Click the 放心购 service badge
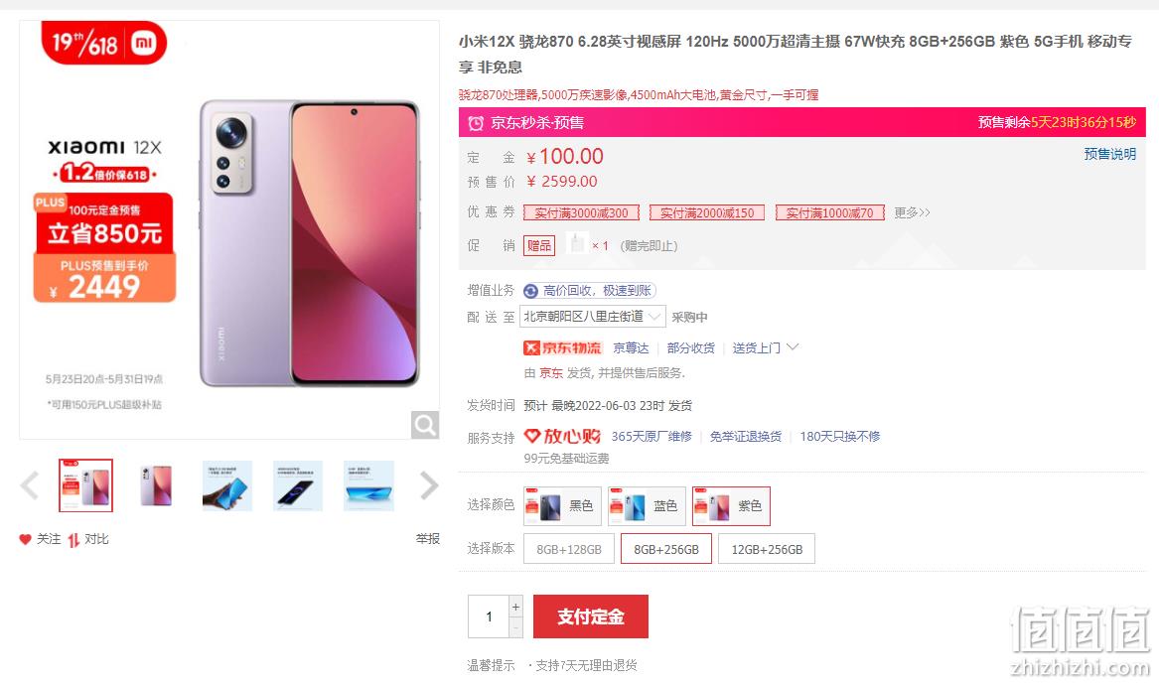The width and height of the screenshot is (1159, 685). tap(562, 436)
